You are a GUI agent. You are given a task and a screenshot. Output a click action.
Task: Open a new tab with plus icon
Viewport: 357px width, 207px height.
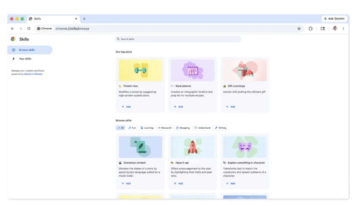pyautogui.click(x=84, y=19)
